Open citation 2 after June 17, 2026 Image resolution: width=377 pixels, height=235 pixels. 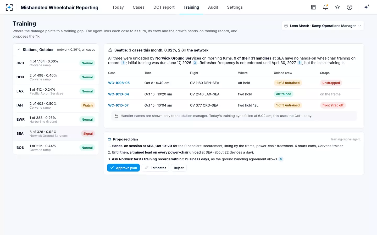coord(195,63)
